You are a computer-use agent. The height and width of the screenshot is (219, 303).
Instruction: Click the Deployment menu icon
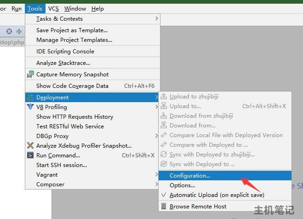coord(31,97)
